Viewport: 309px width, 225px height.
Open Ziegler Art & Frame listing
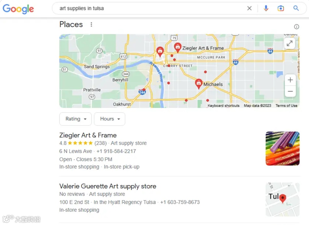(88, 135)
